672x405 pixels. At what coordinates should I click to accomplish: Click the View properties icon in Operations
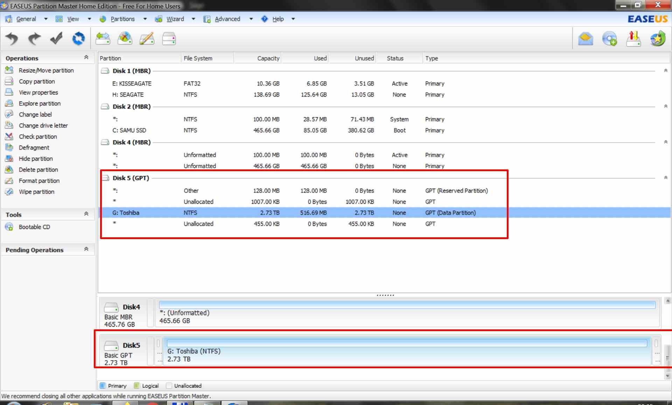(9, 92)
